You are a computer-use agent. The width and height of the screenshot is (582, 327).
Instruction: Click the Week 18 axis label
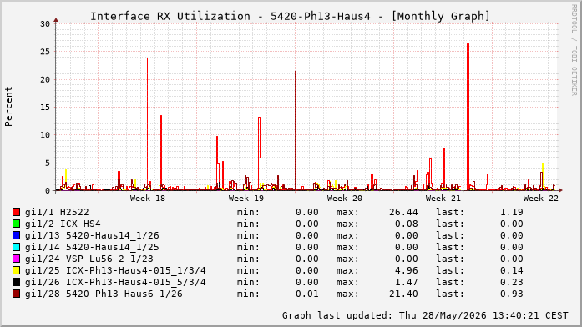tap(147, 198)
